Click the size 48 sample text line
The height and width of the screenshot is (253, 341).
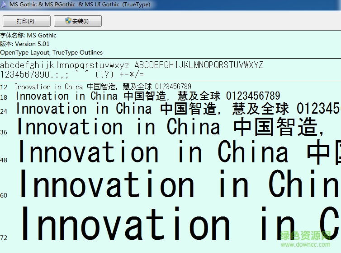click(180, 152)
